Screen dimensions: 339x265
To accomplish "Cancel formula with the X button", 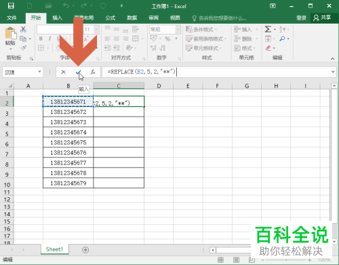I will tap(63, 72).
